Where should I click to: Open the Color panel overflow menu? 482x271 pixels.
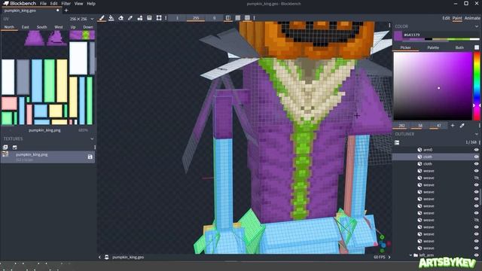point(479,126)
